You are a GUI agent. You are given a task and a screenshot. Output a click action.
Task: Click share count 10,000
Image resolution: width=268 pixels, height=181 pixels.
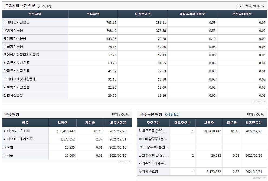70,156
